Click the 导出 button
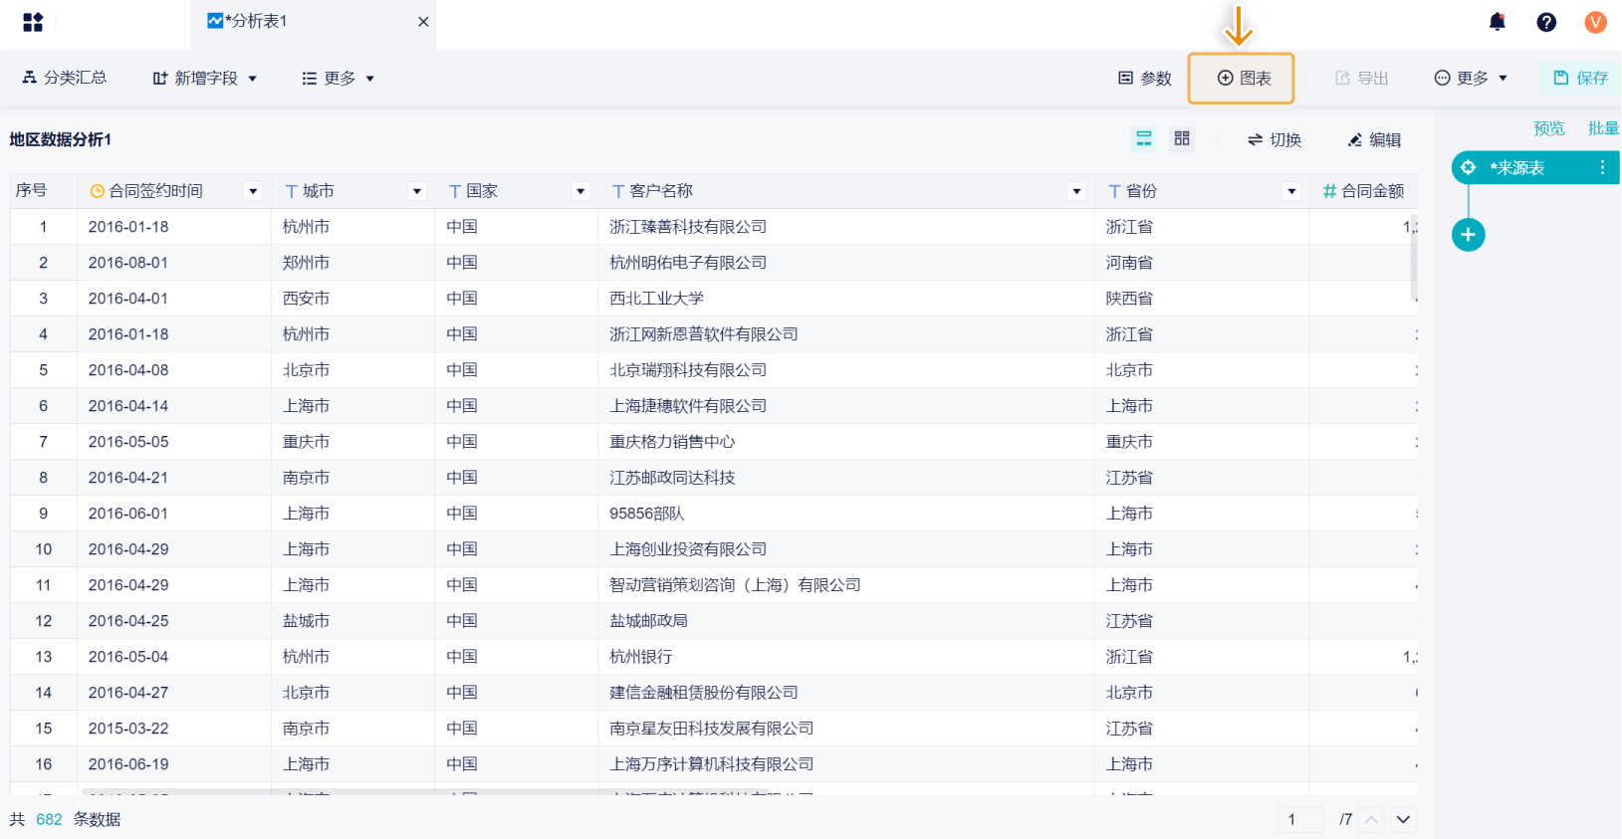 click(1361, 78)
